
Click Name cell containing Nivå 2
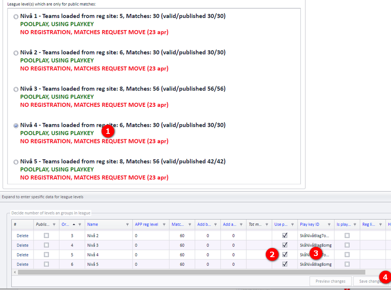click(x=109, y=235)
